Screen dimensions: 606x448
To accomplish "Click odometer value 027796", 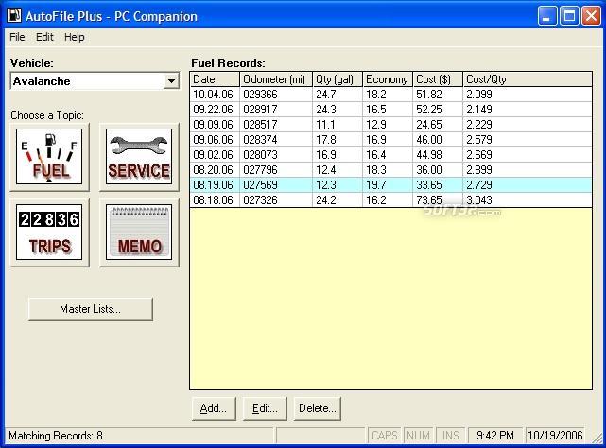I will (260, 170).
